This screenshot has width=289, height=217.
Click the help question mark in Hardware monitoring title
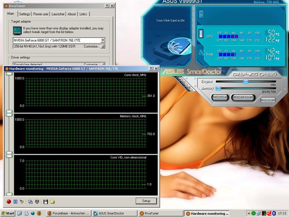151,68
